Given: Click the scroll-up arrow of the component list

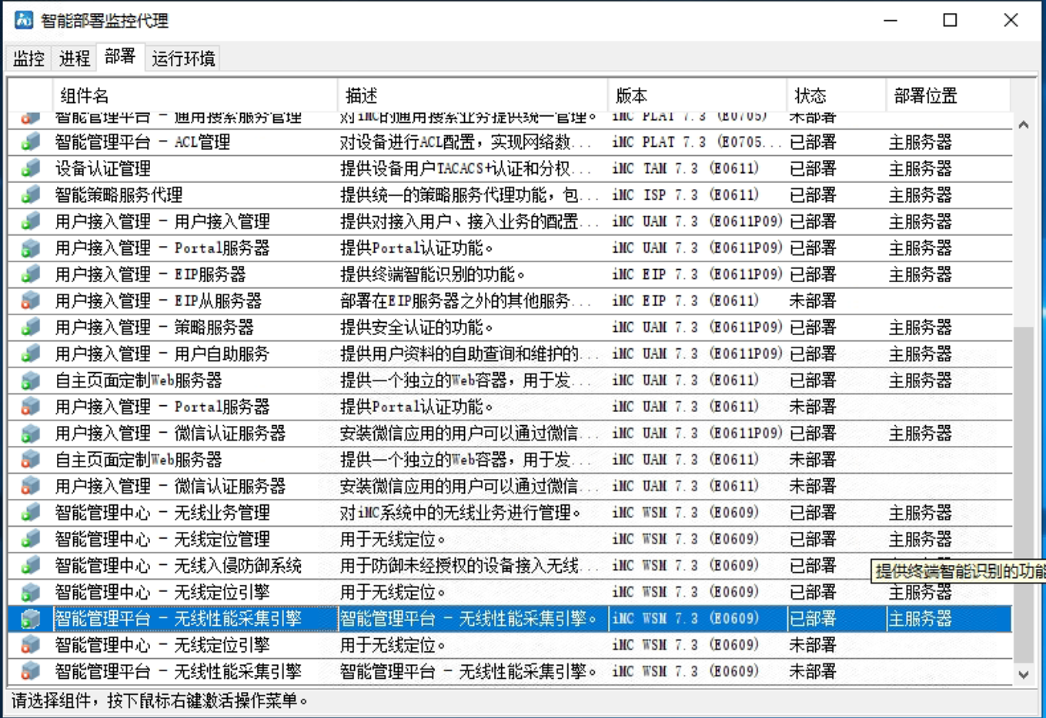Looking at the screenshot, I should pyautogui.click(x=1024, y=125).
